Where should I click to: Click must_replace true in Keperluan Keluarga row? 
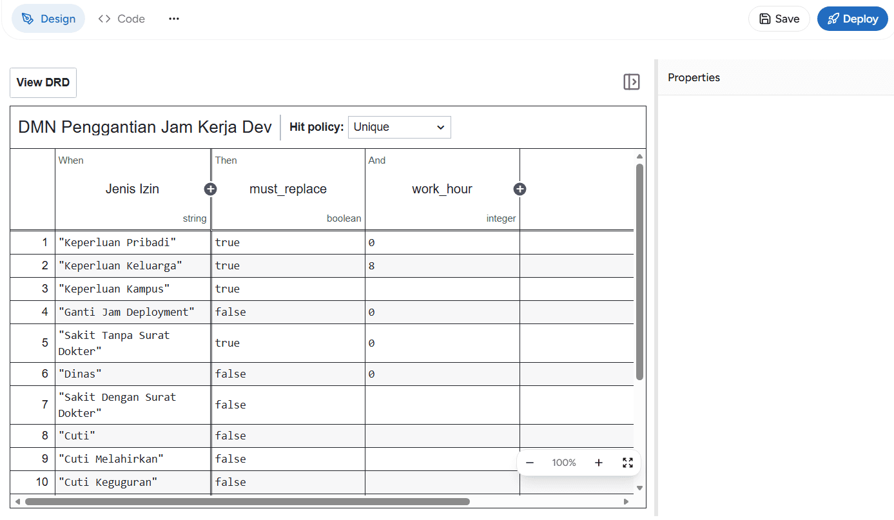pos(288,266)
